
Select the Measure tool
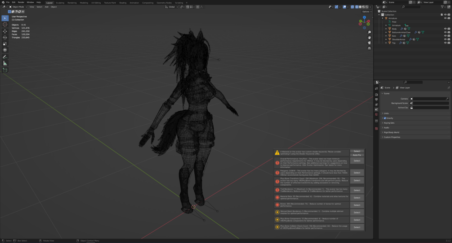[5, 63]
